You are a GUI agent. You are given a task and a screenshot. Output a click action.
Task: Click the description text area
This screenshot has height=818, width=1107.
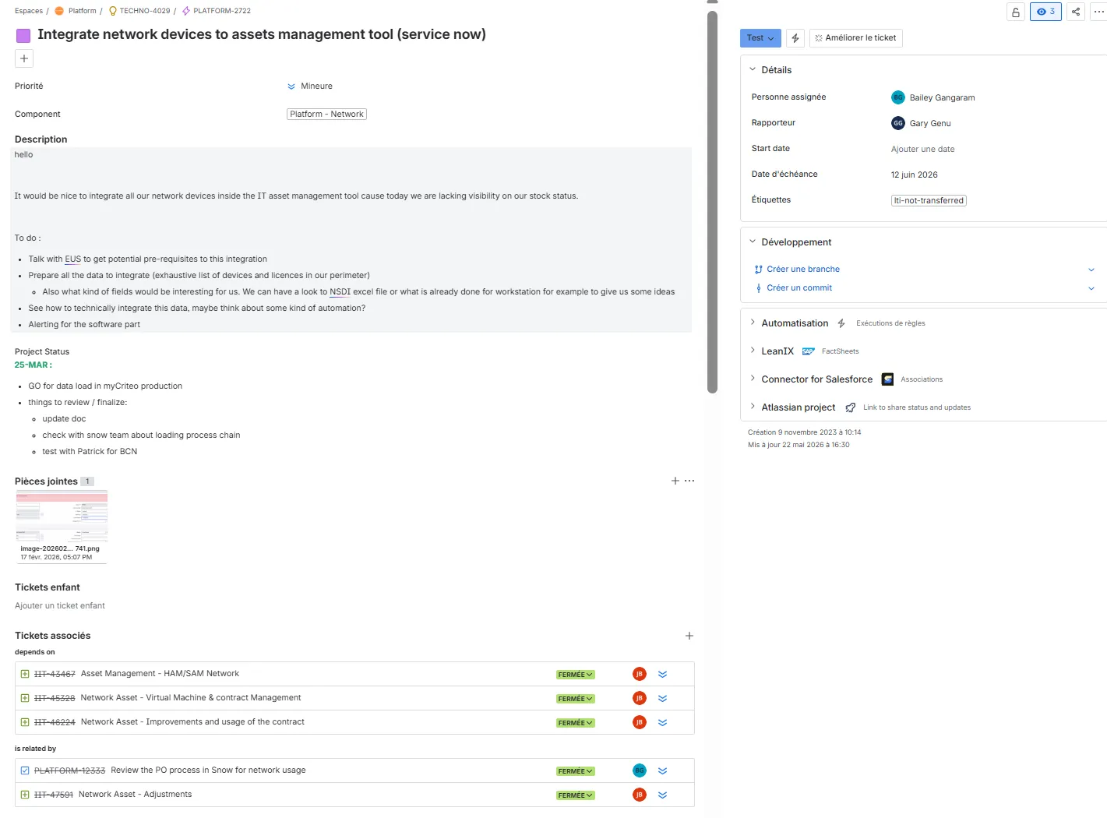coord(351,240)
